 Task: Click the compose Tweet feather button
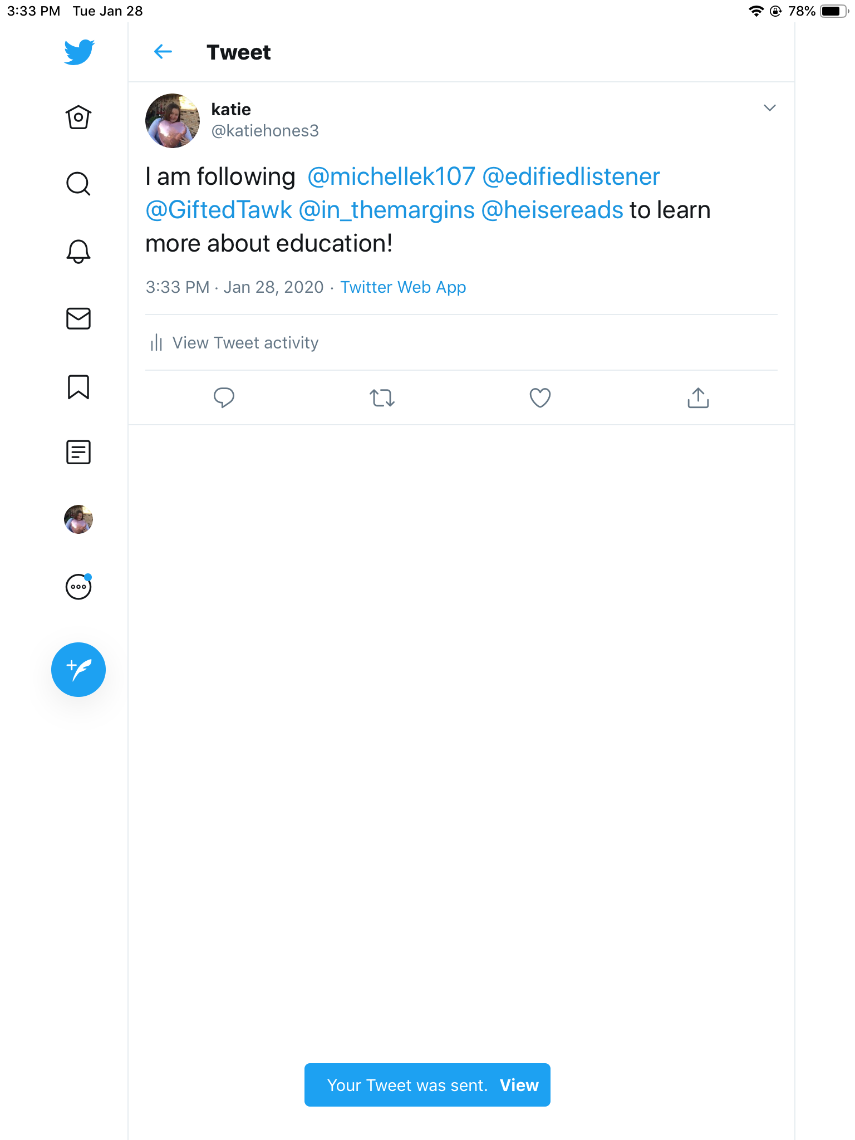point(78,670)
